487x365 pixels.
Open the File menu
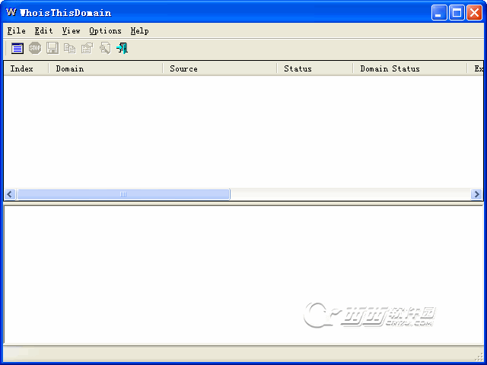[17, 30]
